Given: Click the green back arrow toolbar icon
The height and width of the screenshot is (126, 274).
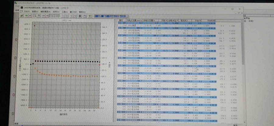Looking at the screenshot, I should click(26, 16).
